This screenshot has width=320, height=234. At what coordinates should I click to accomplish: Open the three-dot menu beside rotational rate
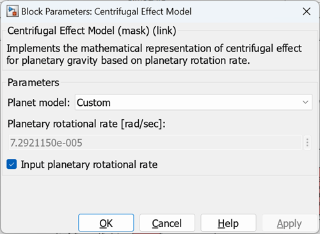pos(307,142)
